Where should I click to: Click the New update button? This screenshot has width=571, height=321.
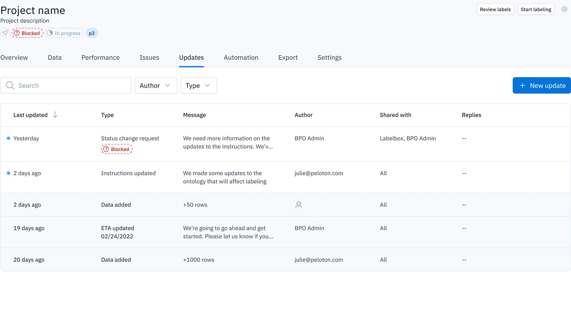pos(542,85)
